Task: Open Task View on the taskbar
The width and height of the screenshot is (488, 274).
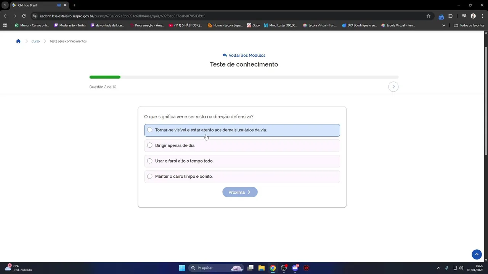Action: pos(250,268)
